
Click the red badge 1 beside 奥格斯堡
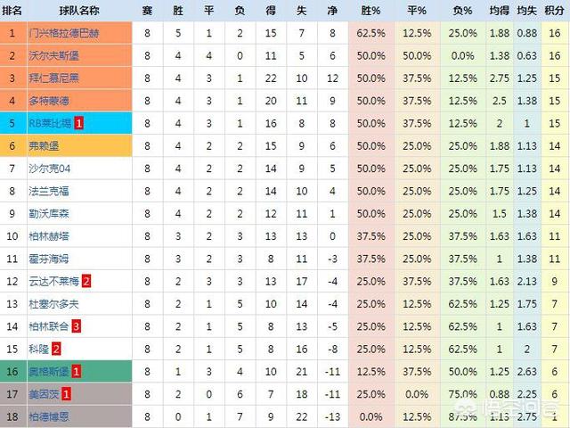click(76, 372)
